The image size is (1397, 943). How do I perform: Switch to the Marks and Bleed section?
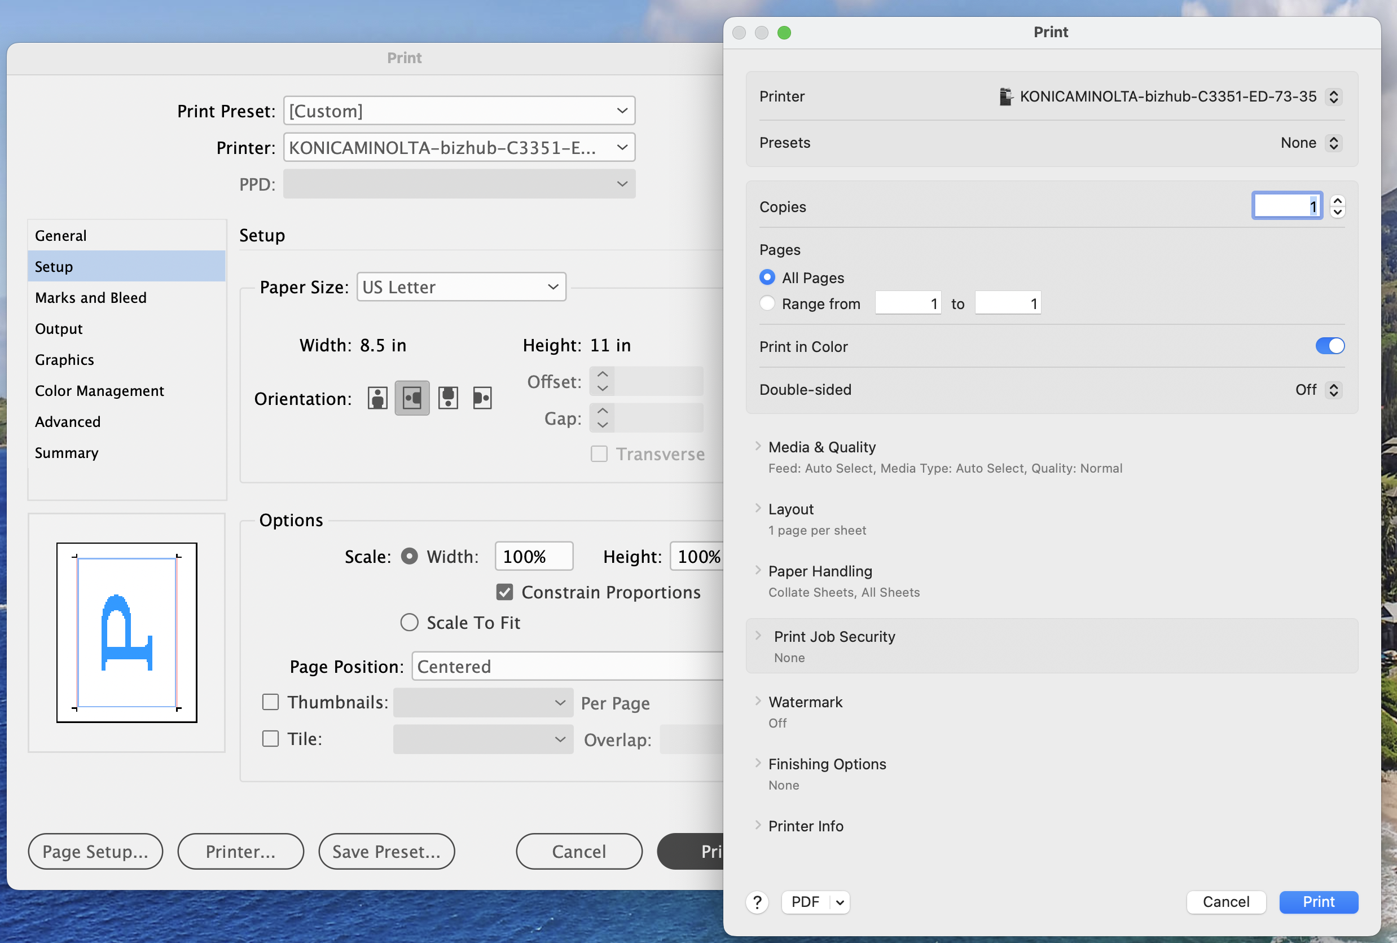point(91,297)
